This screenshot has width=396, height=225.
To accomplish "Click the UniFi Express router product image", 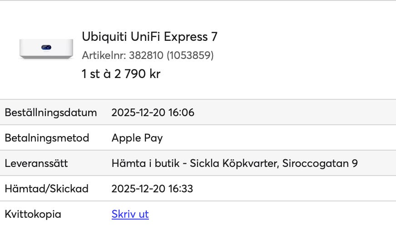I will 46,49.
